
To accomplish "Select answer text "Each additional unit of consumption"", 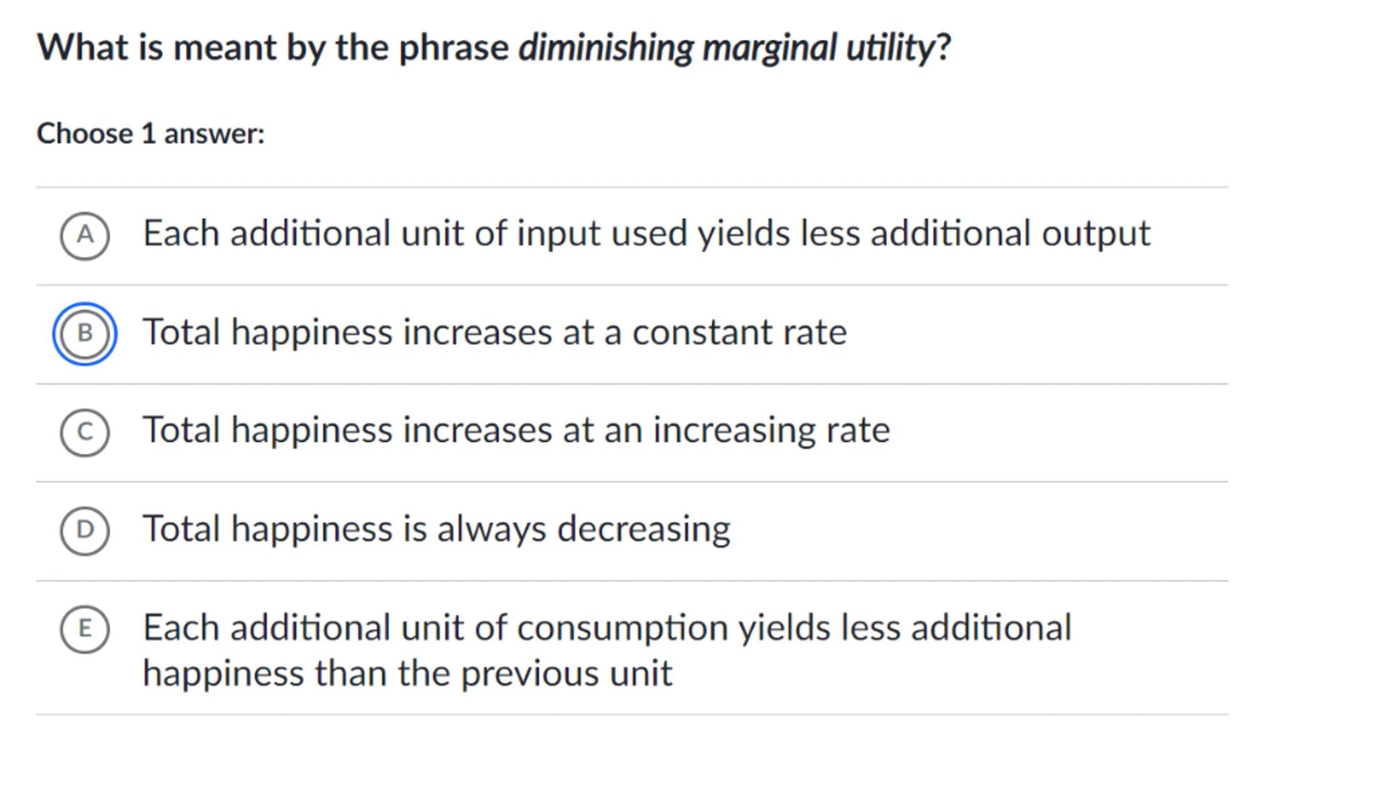I will coord(607,628).
